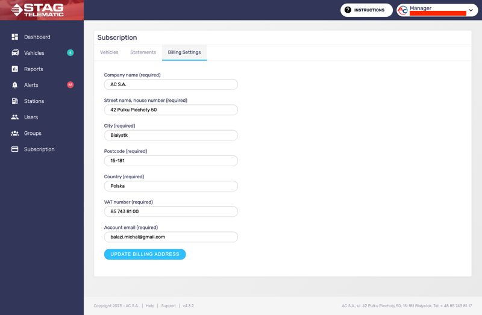
Task: Click the Street name input field
Action: point(171,110)
